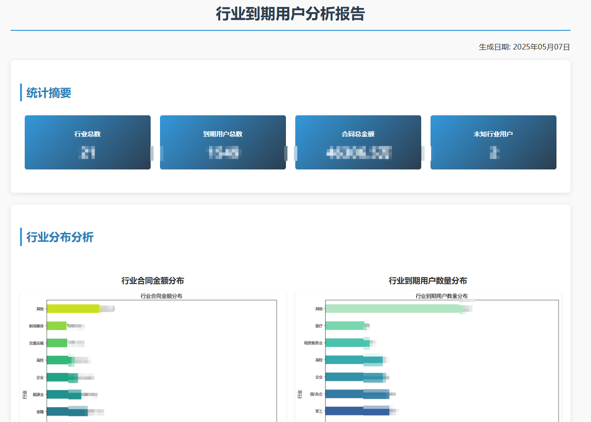Screen dimensions: 591x422
Task: Select the 金融 bar in the amount chart
Action: point(67,412)
